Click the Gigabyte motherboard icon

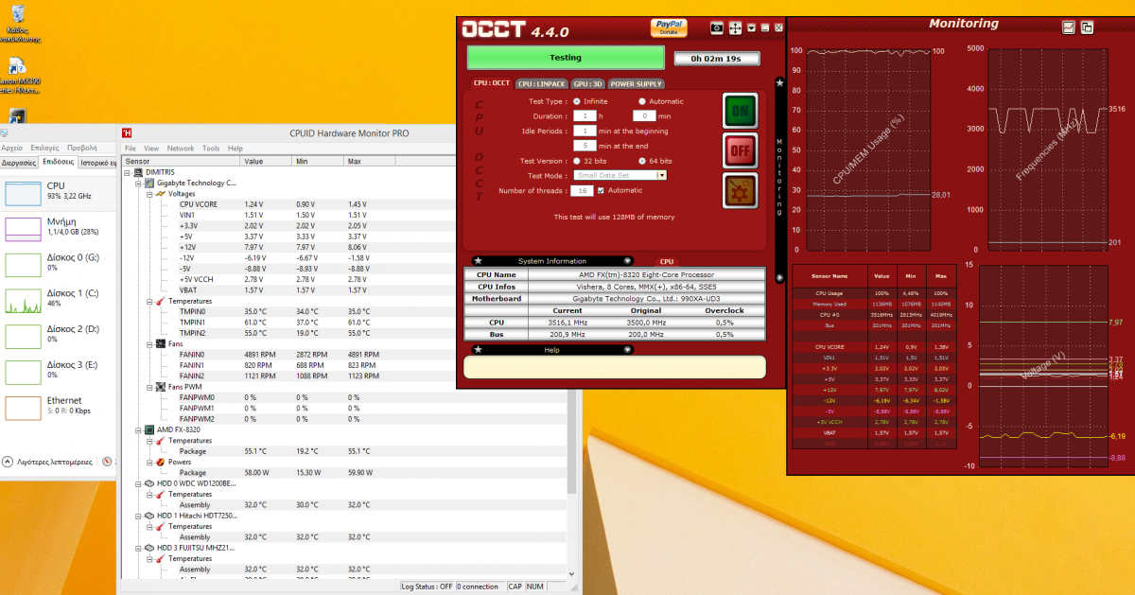pyautogui.click(x=149, y=183)
